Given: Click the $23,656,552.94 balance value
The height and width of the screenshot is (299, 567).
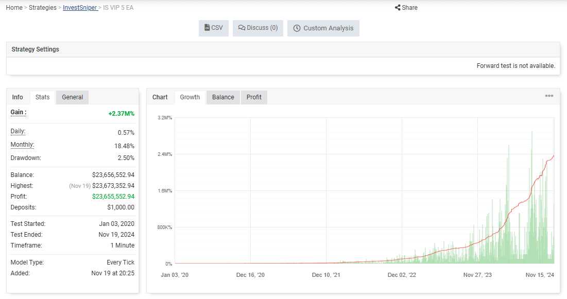Looking at the screenshot, I should click(113, 175).
